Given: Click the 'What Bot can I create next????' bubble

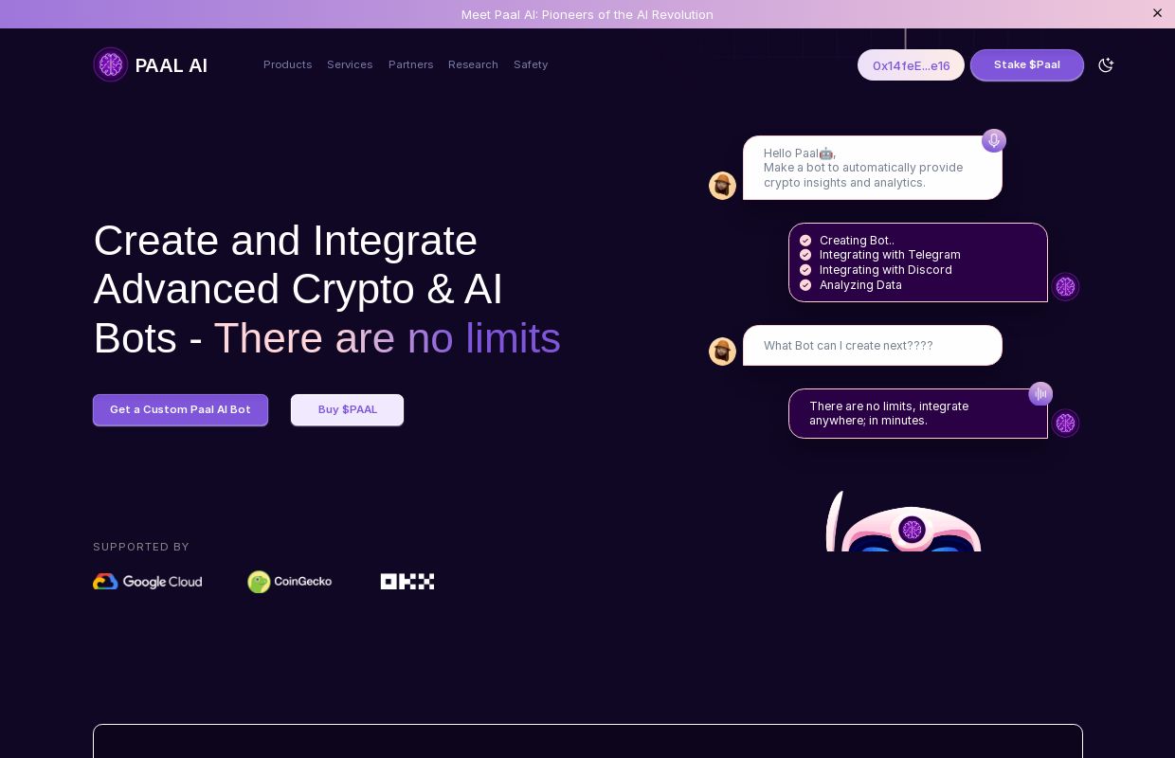Looking at the screenshot, I should tap(873, 345).
